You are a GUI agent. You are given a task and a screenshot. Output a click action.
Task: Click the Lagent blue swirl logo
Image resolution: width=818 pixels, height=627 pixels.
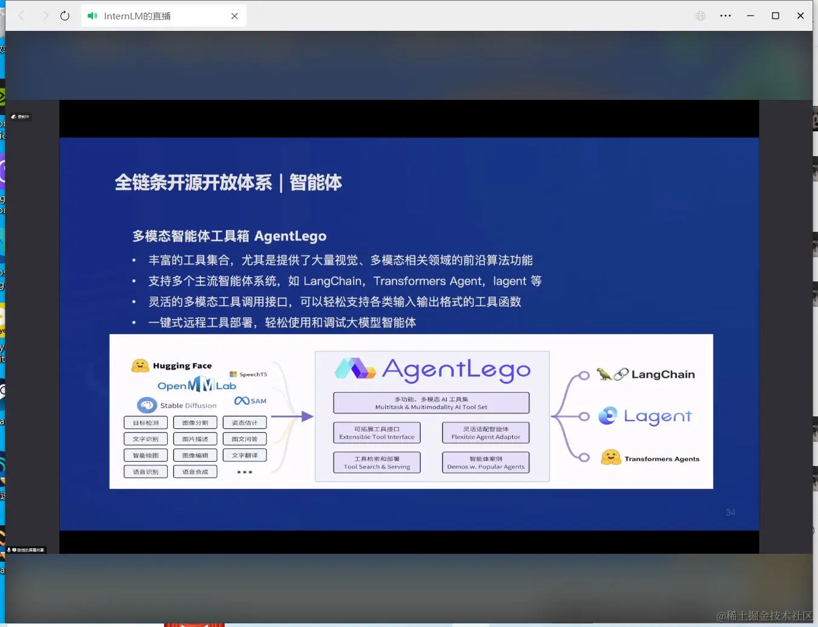607,416
